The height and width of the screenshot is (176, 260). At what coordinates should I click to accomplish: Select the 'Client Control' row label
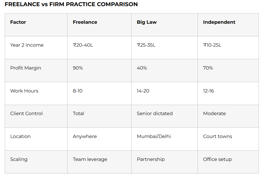coord(26,114)
